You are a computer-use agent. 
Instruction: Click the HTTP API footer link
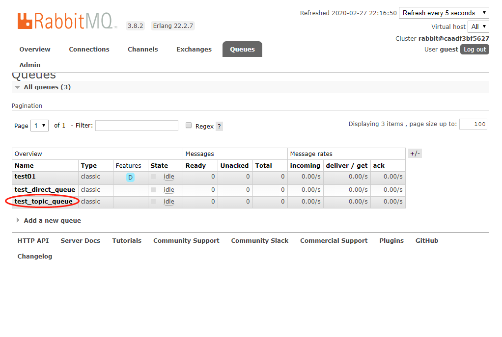[x=33, y=240]
